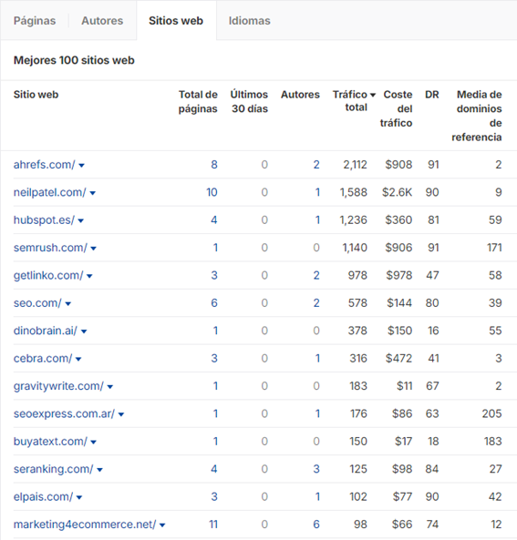Click reference domains value 171

[x=494, y=248]
